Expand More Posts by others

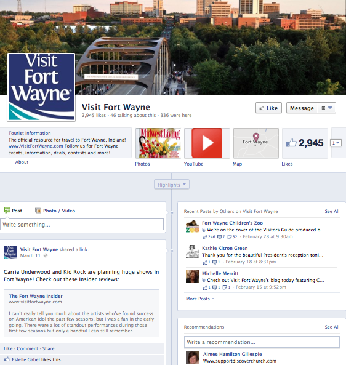coord(199,299)
